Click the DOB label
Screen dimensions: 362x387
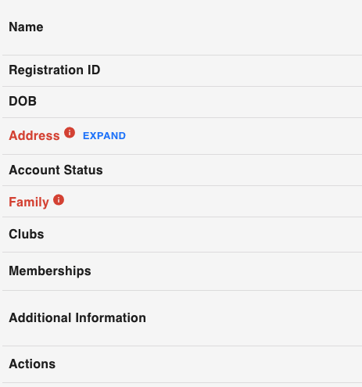click(23, 101)
